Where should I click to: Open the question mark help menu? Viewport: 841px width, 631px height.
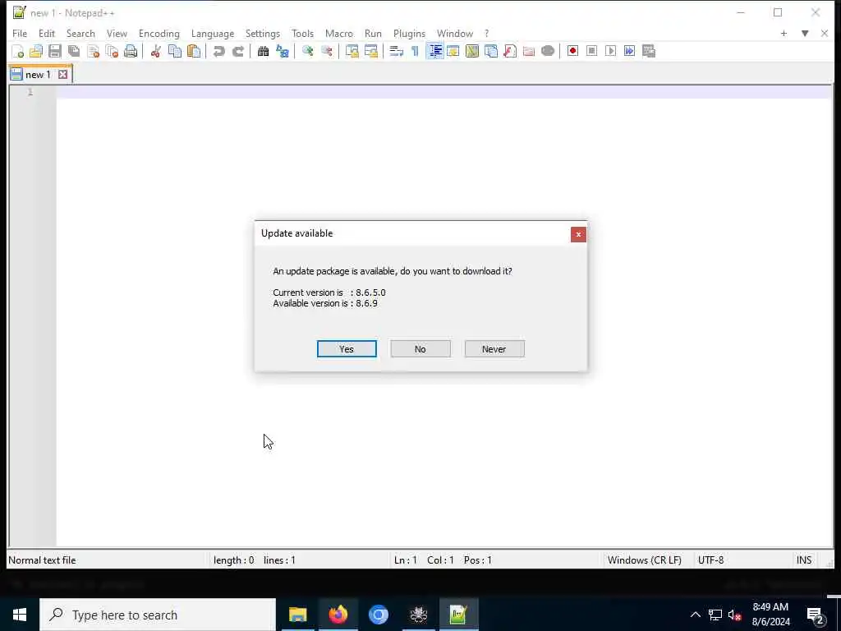[486, 33]
